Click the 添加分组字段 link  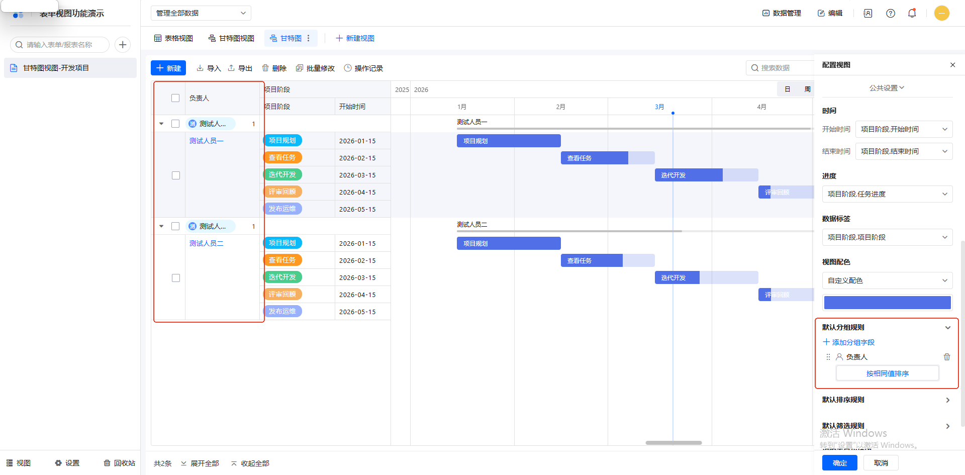(x=848, y=342)
